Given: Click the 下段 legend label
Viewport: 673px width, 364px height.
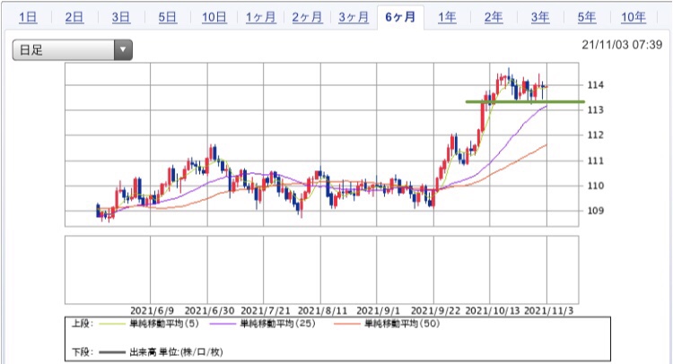Looking at the screenshot, I should tap(82, 352).
